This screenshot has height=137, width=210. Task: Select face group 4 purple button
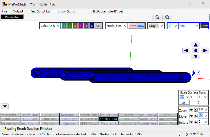pyautogui.click(x=81, y=26)
